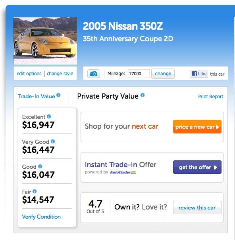Click the Mileage input field
The height and width of the screenshot is (240, 235).
(139, 74)
